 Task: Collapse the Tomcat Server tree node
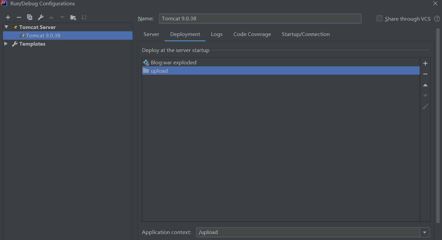tap(6, 27)
